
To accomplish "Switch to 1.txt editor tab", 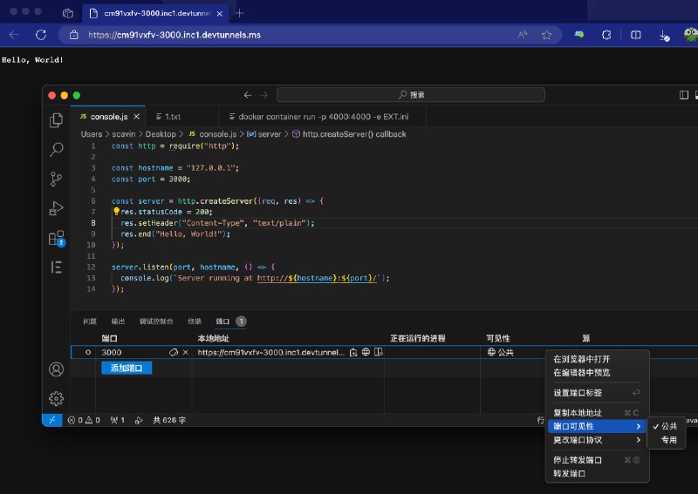I will tap(173, 117).
